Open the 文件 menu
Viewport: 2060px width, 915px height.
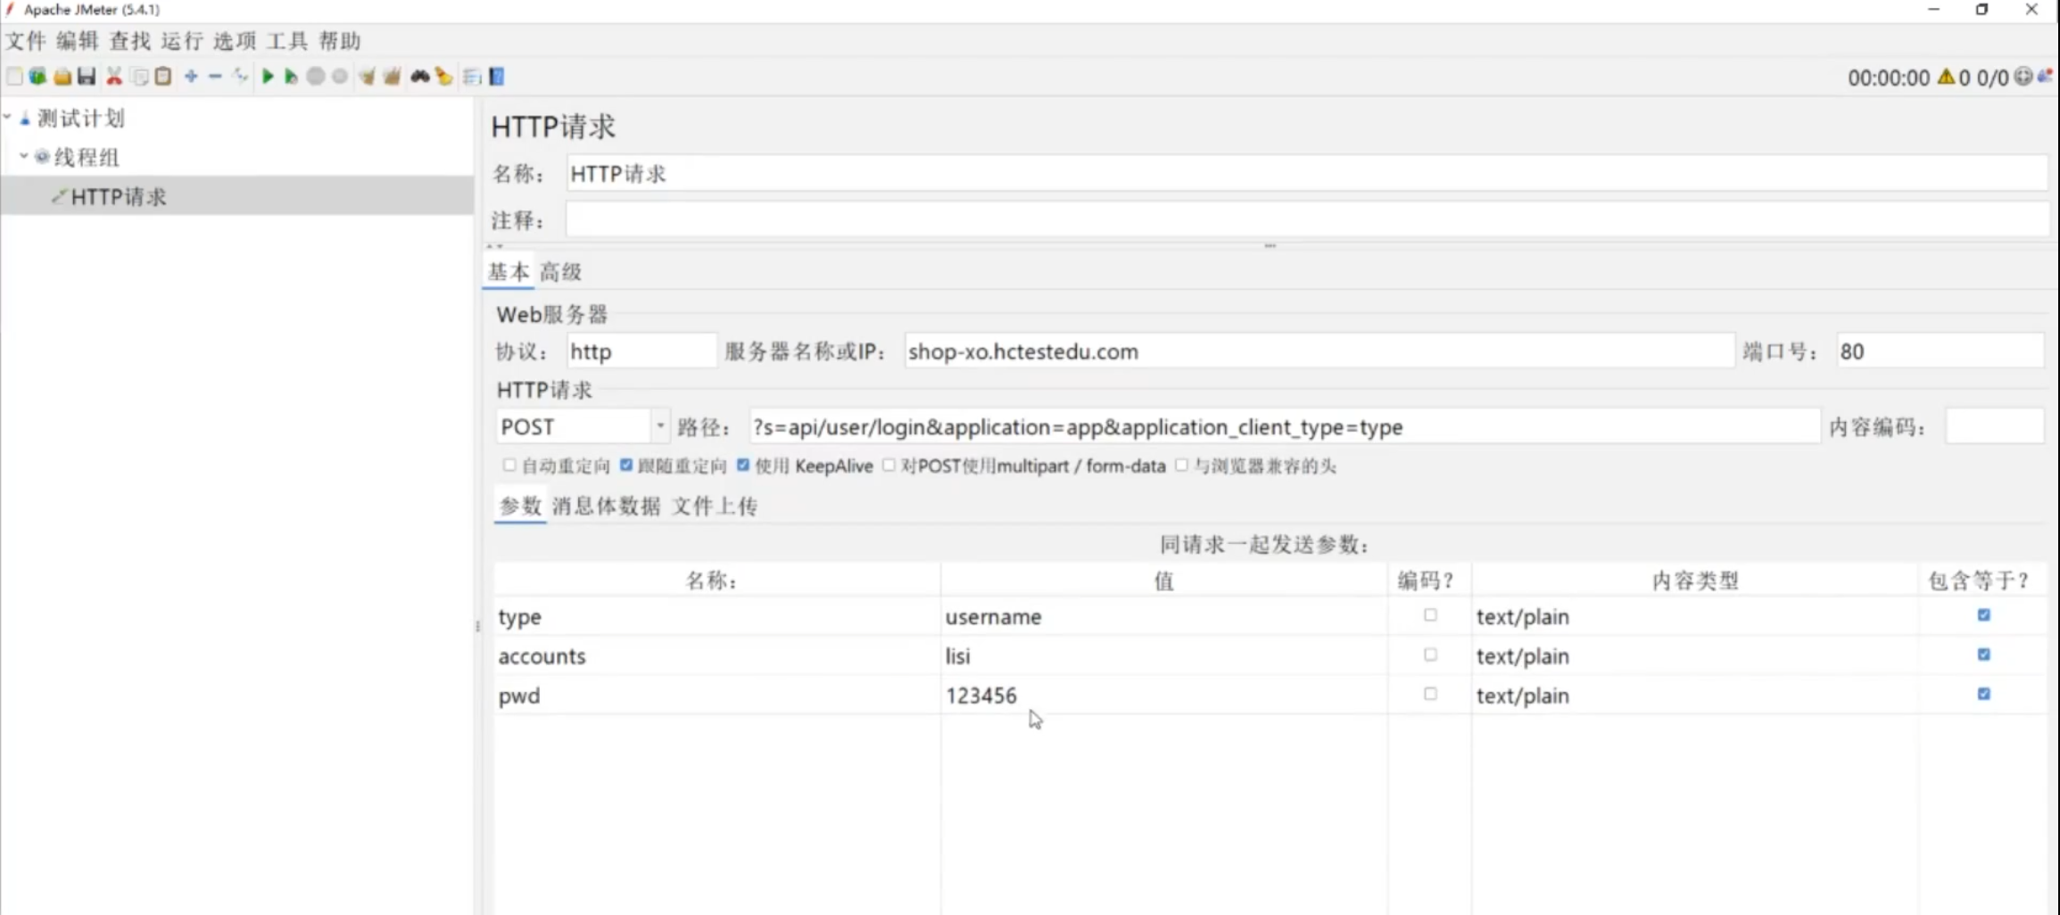[25, 41]
